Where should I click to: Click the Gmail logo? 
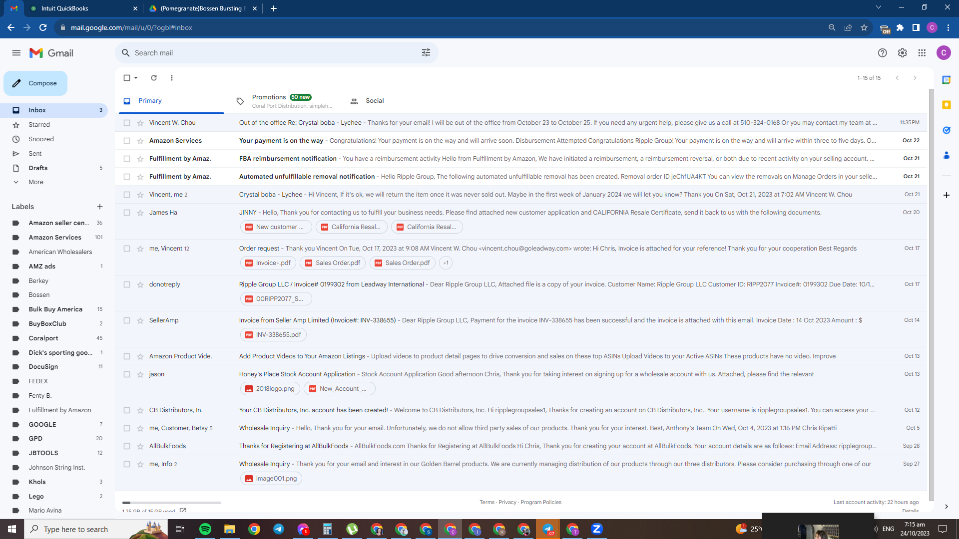[x=51, y=53]
